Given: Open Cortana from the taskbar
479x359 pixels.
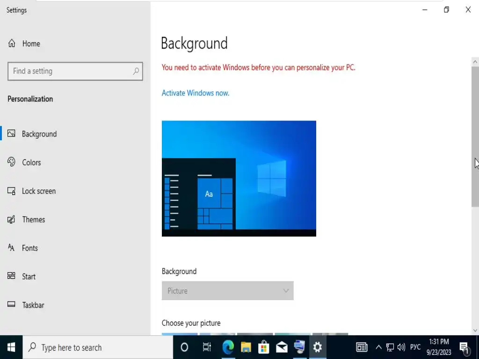Looking at the screenshot, I should (x=184, y=347).
